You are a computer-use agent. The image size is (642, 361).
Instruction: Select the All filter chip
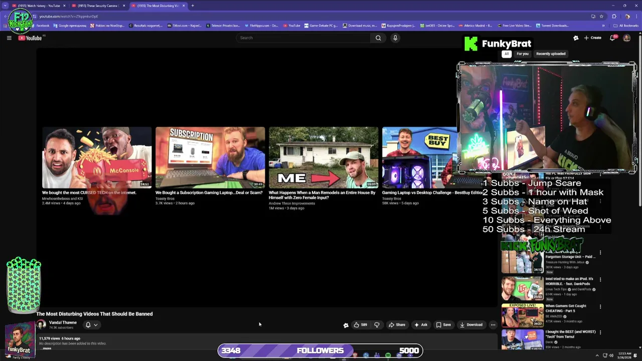coord(507,54)
